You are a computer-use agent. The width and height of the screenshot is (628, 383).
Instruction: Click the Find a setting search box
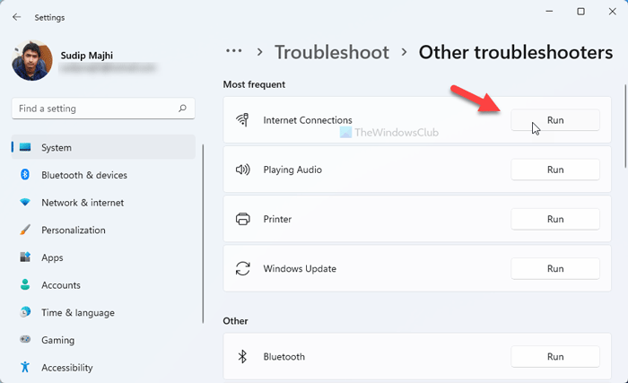pyautogui.click(x=94, y=109)
